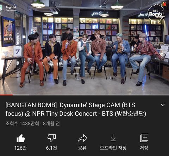Viewport: 169px width, 156px height.
Task: Seek using the red video progress bar
Action: 6,95
